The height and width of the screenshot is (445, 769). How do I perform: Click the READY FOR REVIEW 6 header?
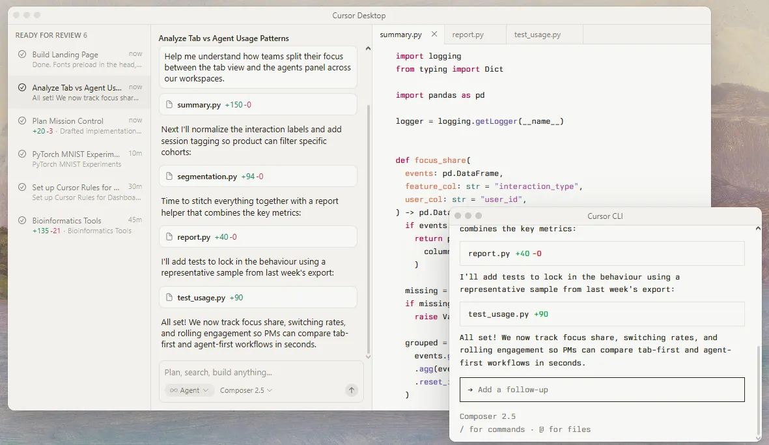pos(51,35)
